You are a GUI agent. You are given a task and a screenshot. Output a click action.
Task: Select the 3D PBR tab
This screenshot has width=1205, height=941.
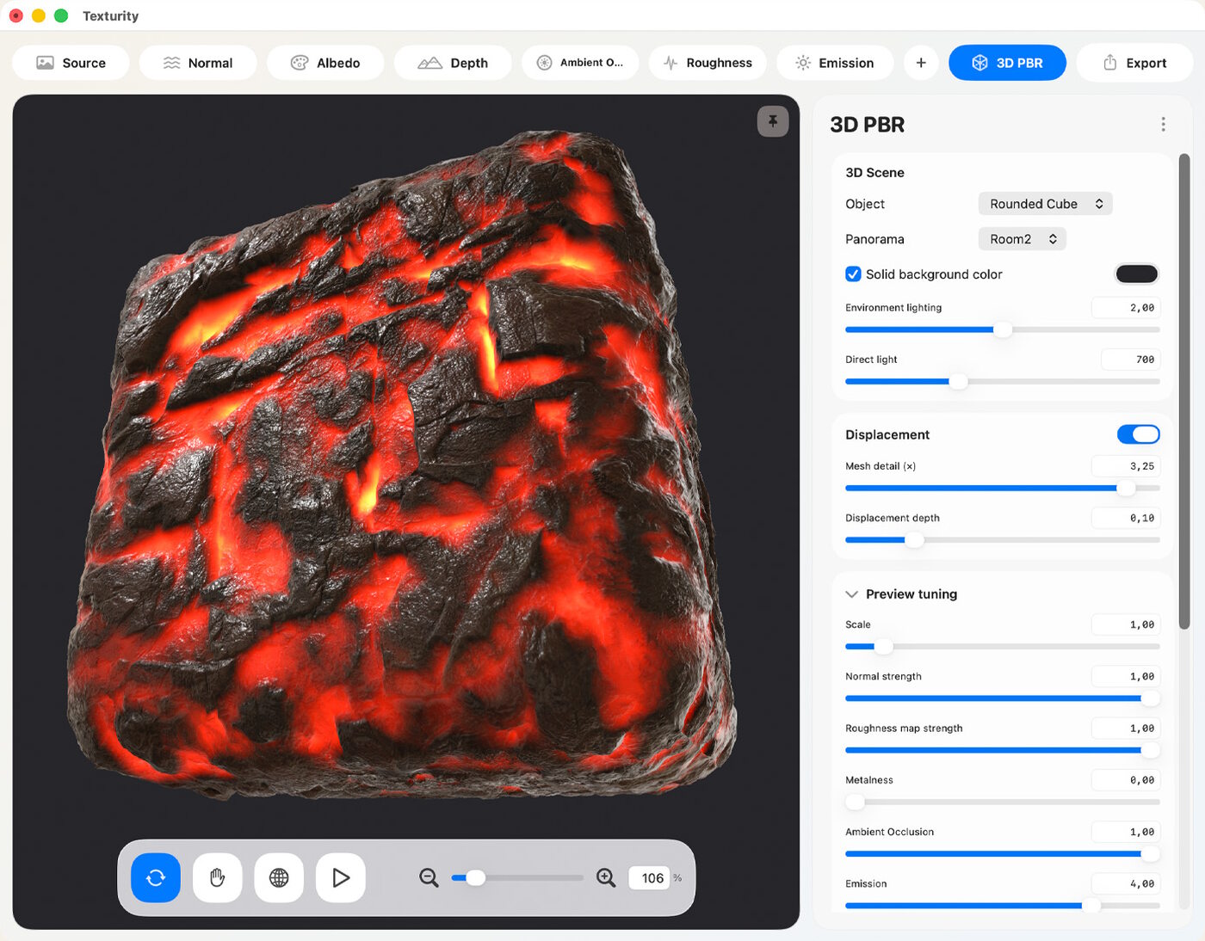tap(1007, 63)
